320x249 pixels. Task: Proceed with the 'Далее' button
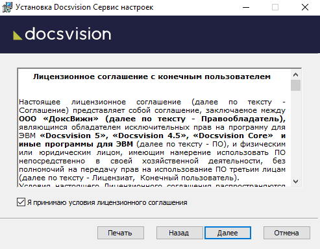coord(228,233)
